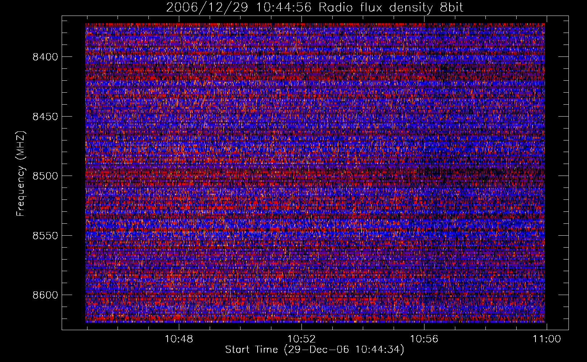Screen dimensions: 587x362
Task: Select the 'Frequency (MHZ)' y-axis label
Action: [x=21, y=174]
